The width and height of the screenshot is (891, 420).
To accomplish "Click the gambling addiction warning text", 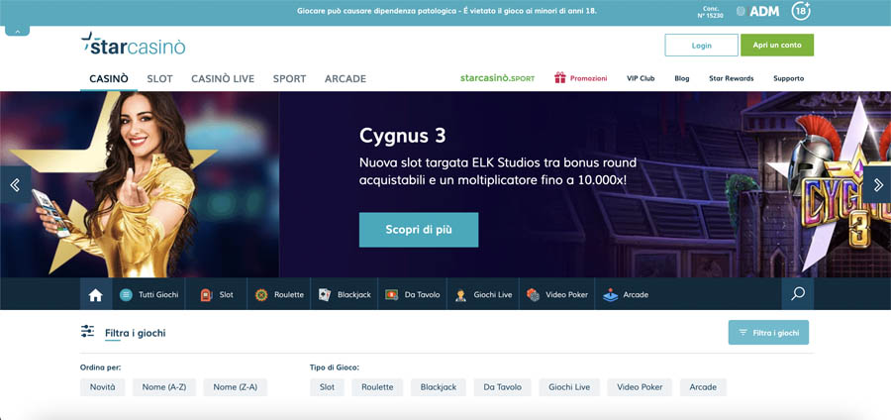I will point(446,11).
